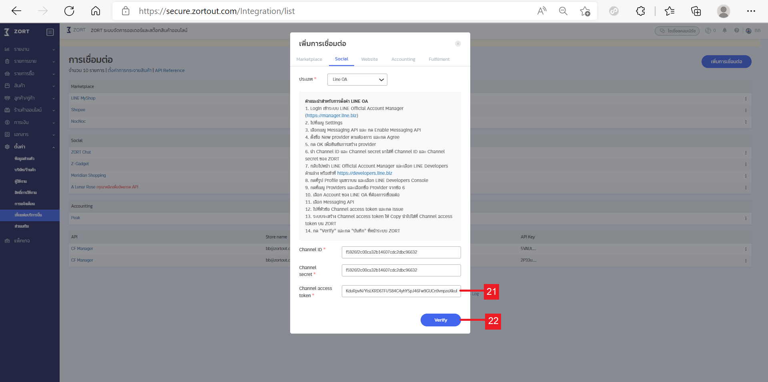
Task: Open options menu for Peak row
Action: 746,218
